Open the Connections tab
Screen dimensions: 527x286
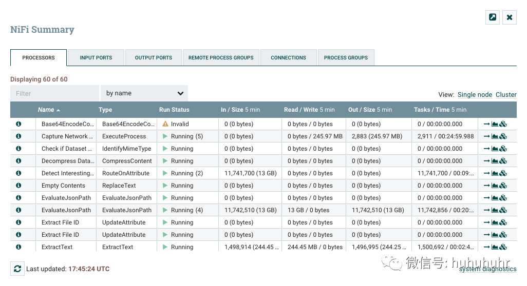[288, 58]
